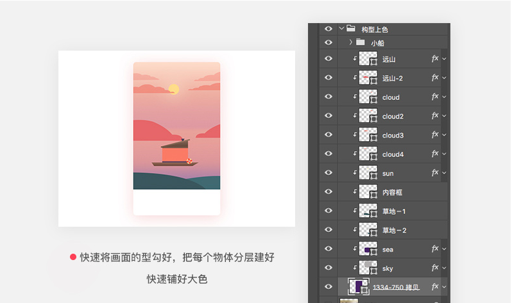The height and width of the screenshot is (303, 512).
Task: Select the cloud2 layer thumbnail
Action: 368,116
